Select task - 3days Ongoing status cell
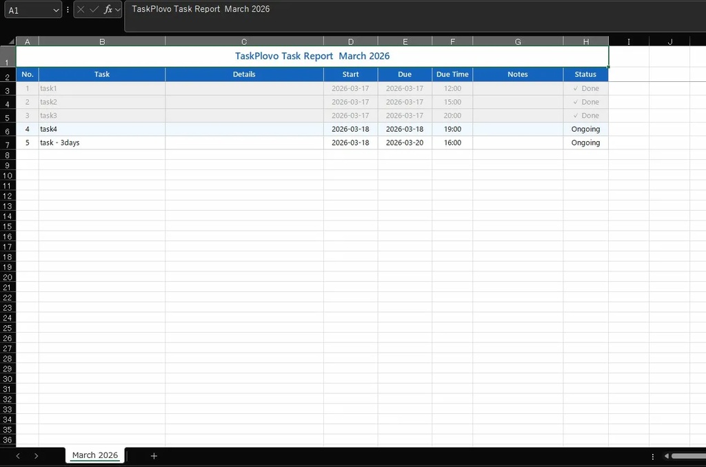 tap(586, 143)
